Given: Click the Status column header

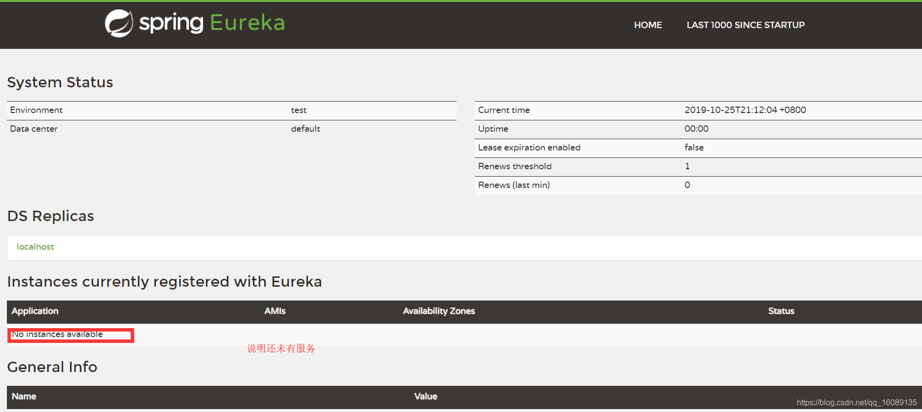Looking at the screenshot, I should 781,311.
